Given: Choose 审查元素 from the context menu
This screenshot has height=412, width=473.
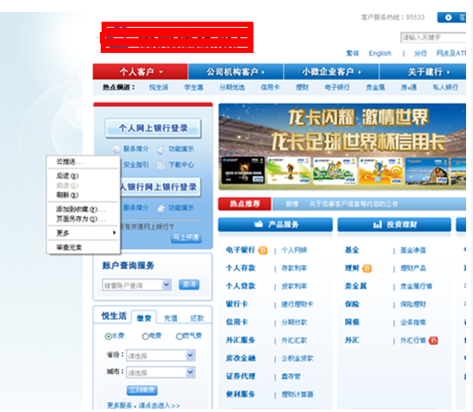Looking at the screenshot, I should coord(83,247).
